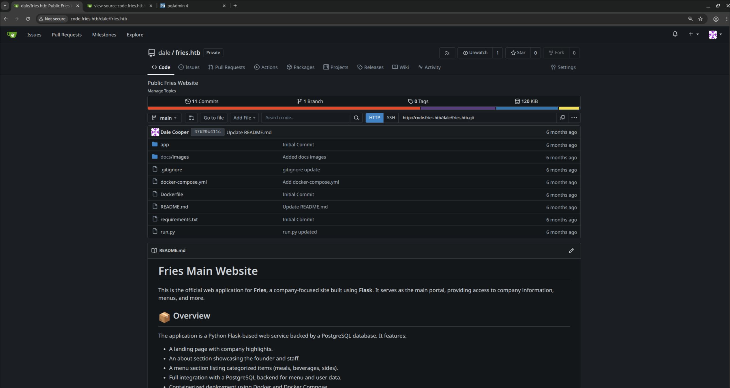730x388 pixels.
Task: Click the clone URL text field
Action: [477, 118]
